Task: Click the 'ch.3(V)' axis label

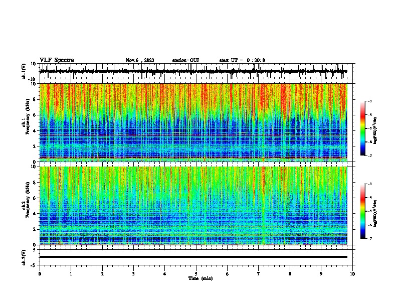Action: coord(24,257)
